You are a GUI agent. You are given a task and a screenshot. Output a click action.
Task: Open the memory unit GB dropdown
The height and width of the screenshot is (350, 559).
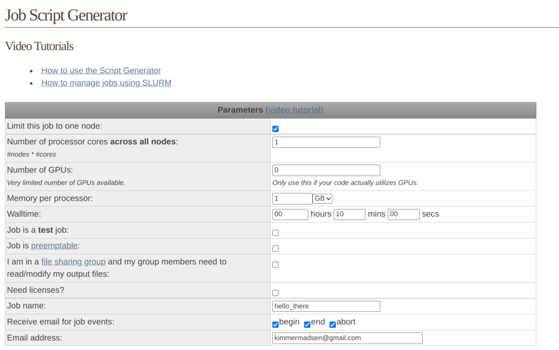click(x=323, y=199)
